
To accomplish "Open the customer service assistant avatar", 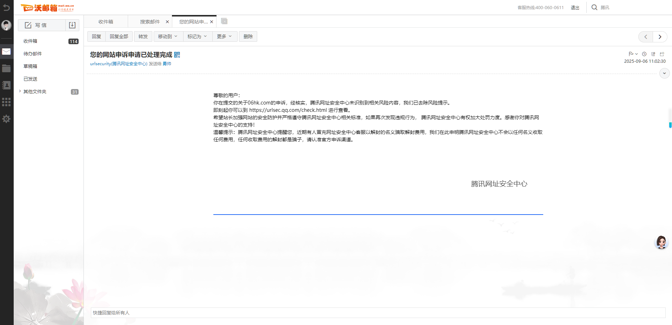I will pos(661,242).
